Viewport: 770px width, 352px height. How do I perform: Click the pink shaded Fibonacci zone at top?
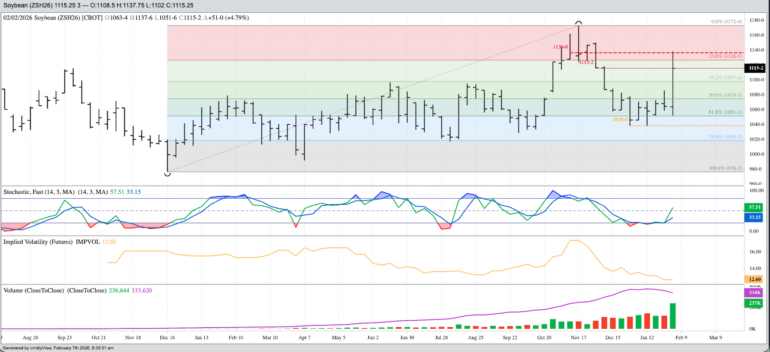pos(352,42)
